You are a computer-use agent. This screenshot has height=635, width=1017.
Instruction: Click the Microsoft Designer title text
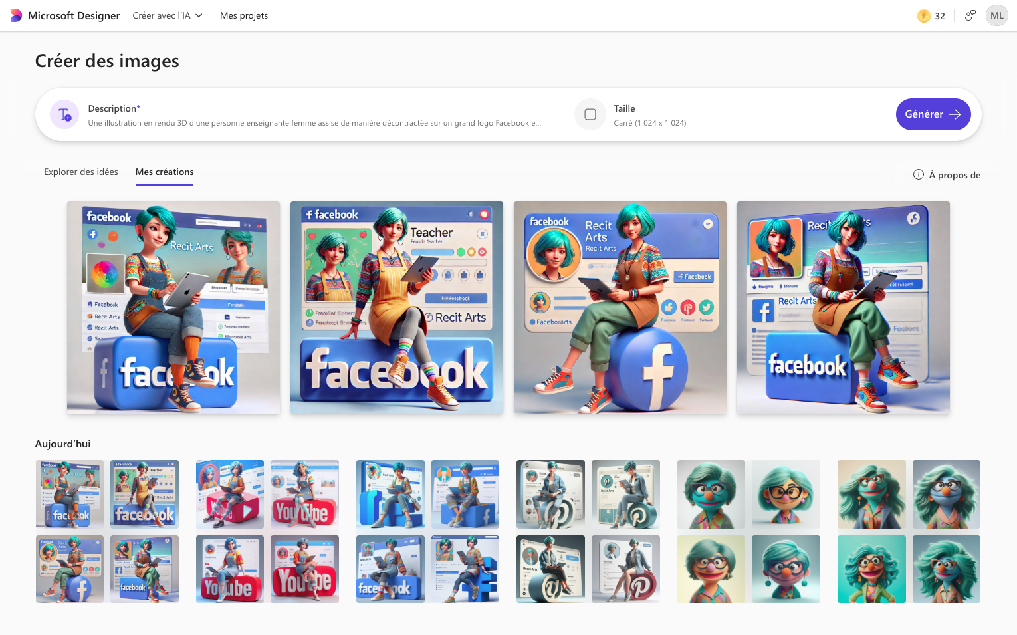coord(74,15)
